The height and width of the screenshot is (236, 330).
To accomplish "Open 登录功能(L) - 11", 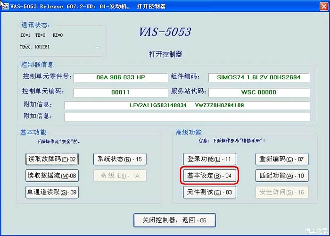I will pos(209,159).
